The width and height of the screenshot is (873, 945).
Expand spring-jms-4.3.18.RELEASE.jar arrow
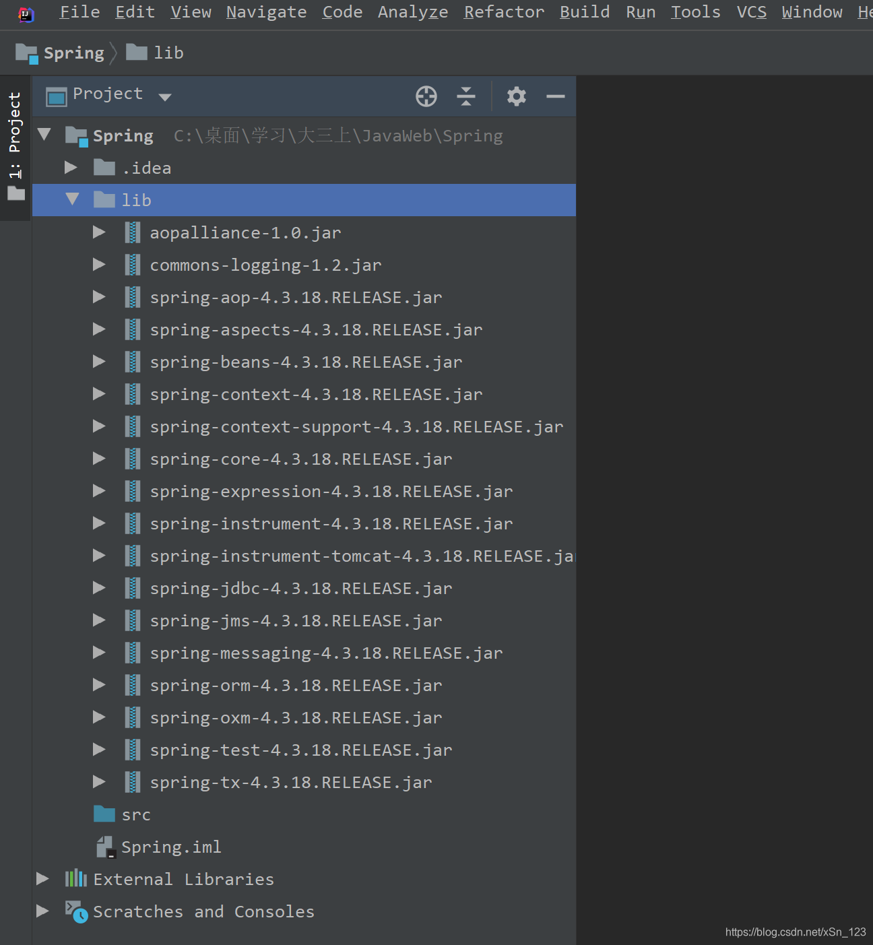[x=99, y=620]
